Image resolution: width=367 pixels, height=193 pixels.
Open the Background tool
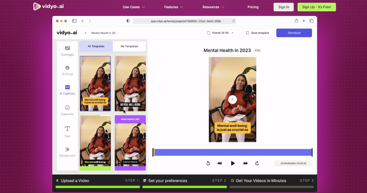67,152
